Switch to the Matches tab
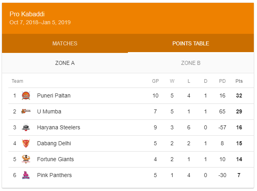The width and height of the screenshot is (257, 191). [x=65, y=43]
